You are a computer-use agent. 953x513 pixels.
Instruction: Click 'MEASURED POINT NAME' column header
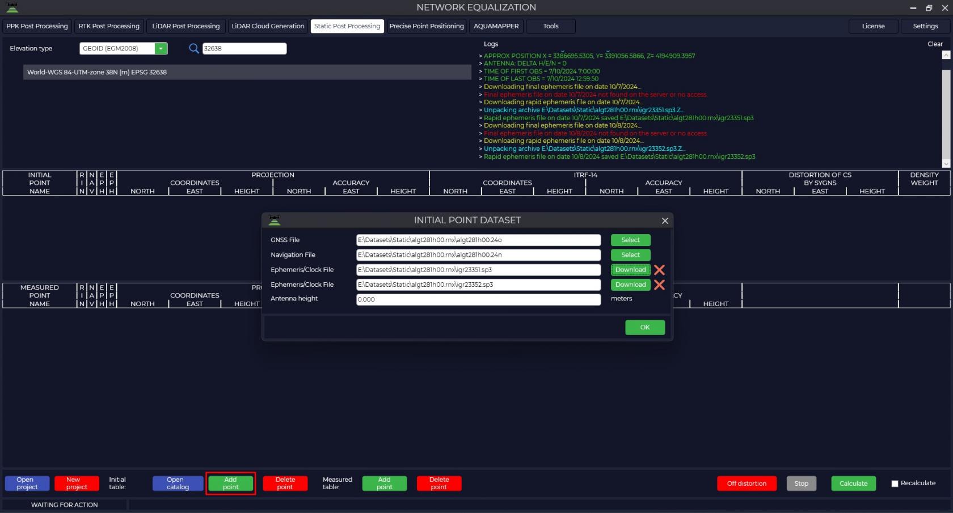pos(40,295)
